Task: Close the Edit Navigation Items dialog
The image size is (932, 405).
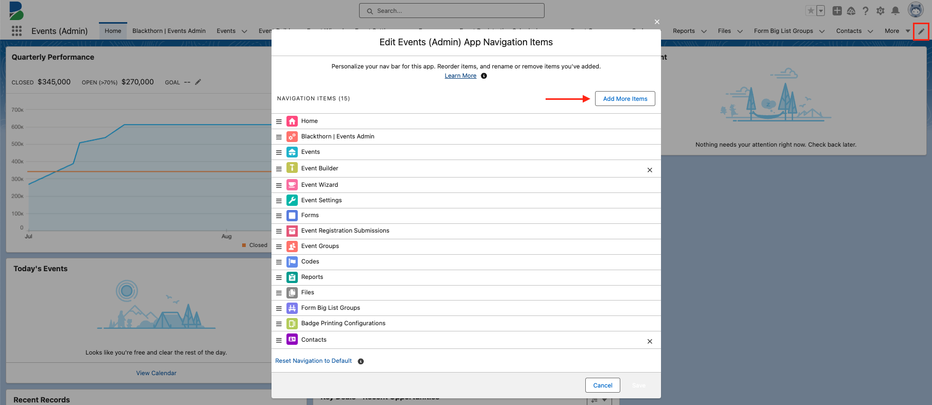Action: click(657, 22)
